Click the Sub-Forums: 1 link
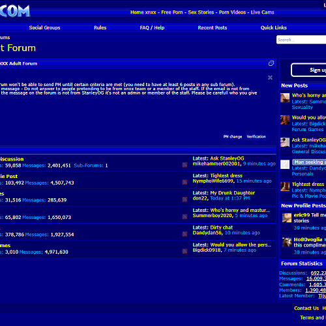This screenshot has width=326, height=326. click(91, 166)
